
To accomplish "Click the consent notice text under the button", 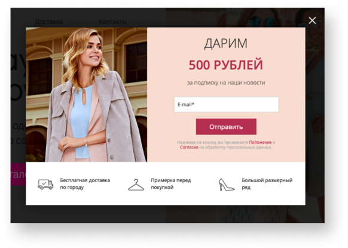I will pos(226,144).
